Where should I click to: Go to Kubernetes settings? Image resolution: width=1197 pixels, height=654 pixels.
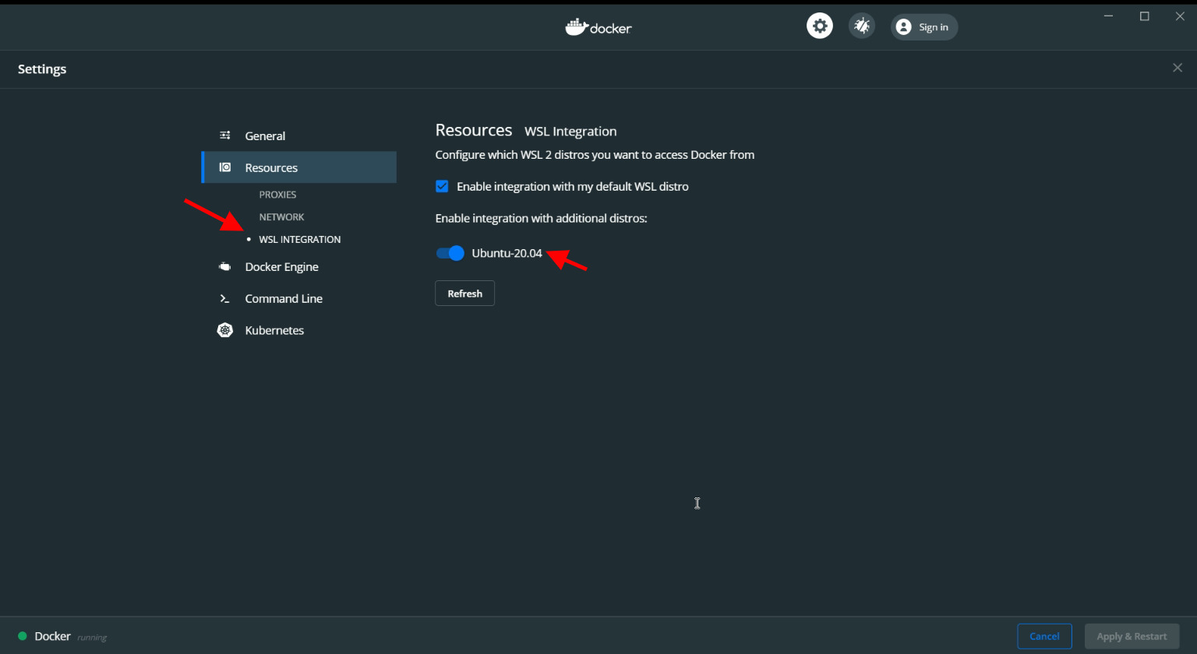(x=274, y=330)
